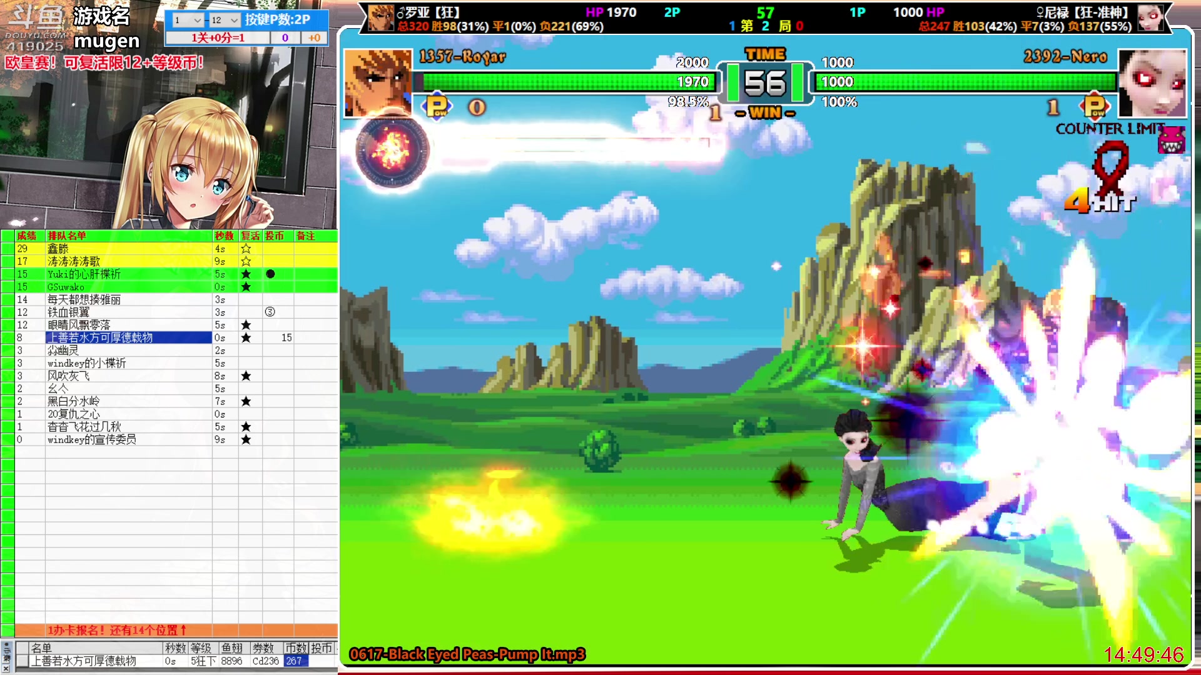Click the 1关+0分=1 score field

tap(218, 37)
